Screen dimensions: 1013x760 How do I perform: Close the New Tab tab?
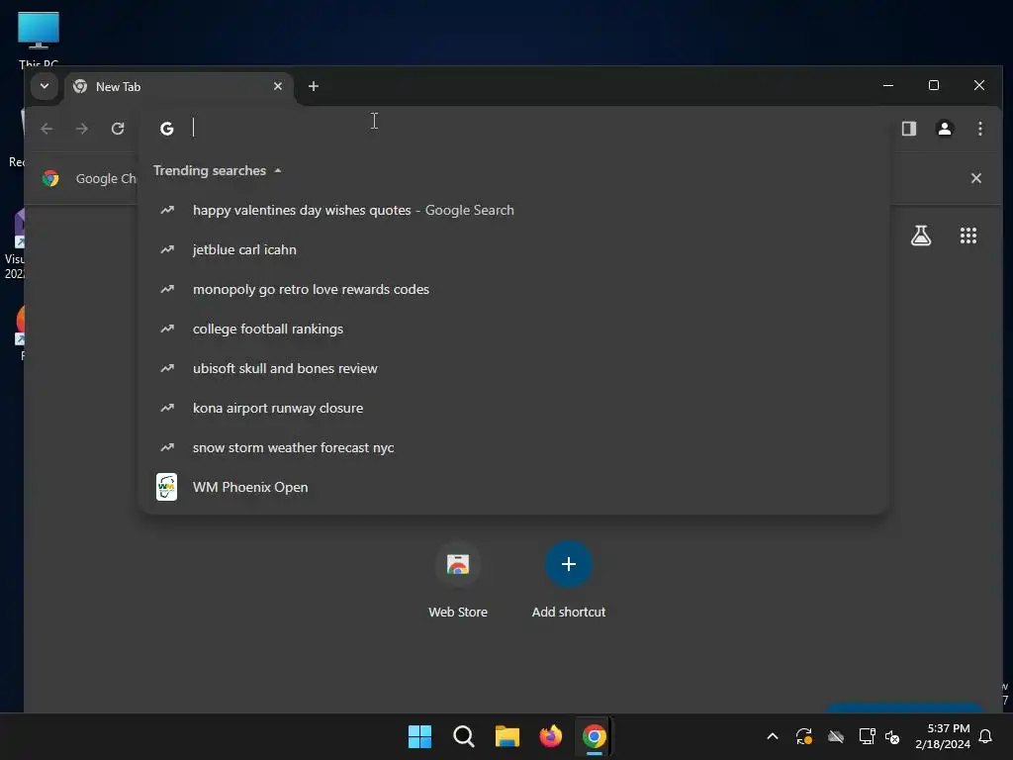point(278,86)
